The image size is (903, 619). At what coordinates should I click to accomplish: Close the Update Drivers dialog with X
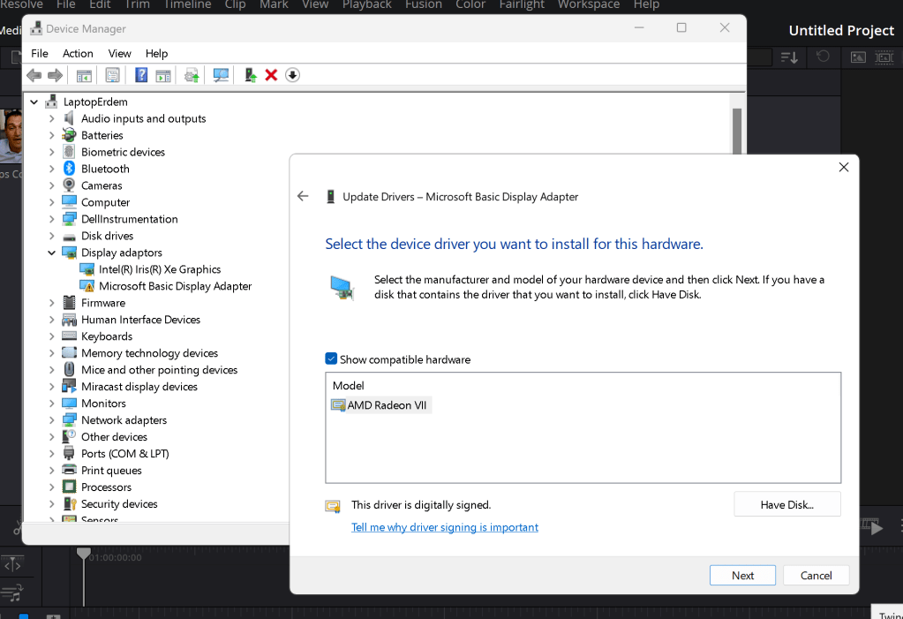click(x=844, y=167)
